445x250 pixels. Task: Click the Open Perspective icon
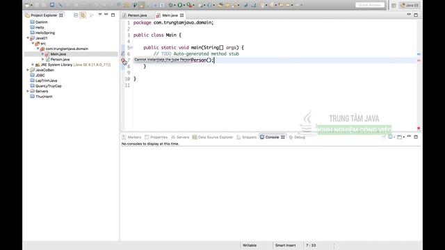(x=394, y=6)
